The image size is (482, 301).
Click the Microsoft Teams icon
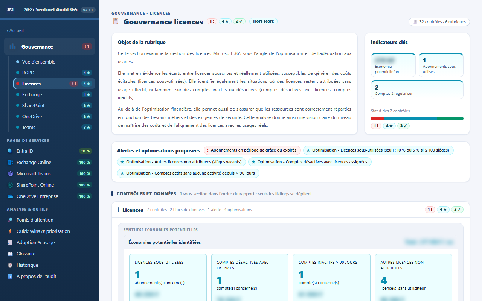pos(10,173)
